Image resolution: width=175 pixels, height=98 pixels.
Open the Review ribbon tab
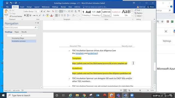[x=63, y=7]
